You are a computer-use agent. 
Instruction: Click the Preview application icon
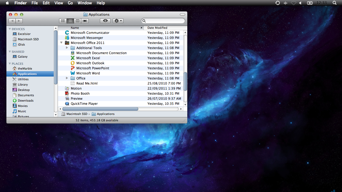click(x=67, y=98)
